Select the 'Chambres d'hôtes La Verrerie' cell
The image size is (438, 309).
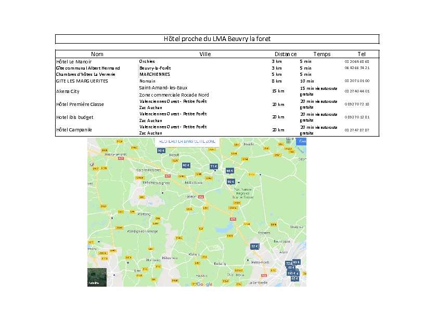[85, 74]
